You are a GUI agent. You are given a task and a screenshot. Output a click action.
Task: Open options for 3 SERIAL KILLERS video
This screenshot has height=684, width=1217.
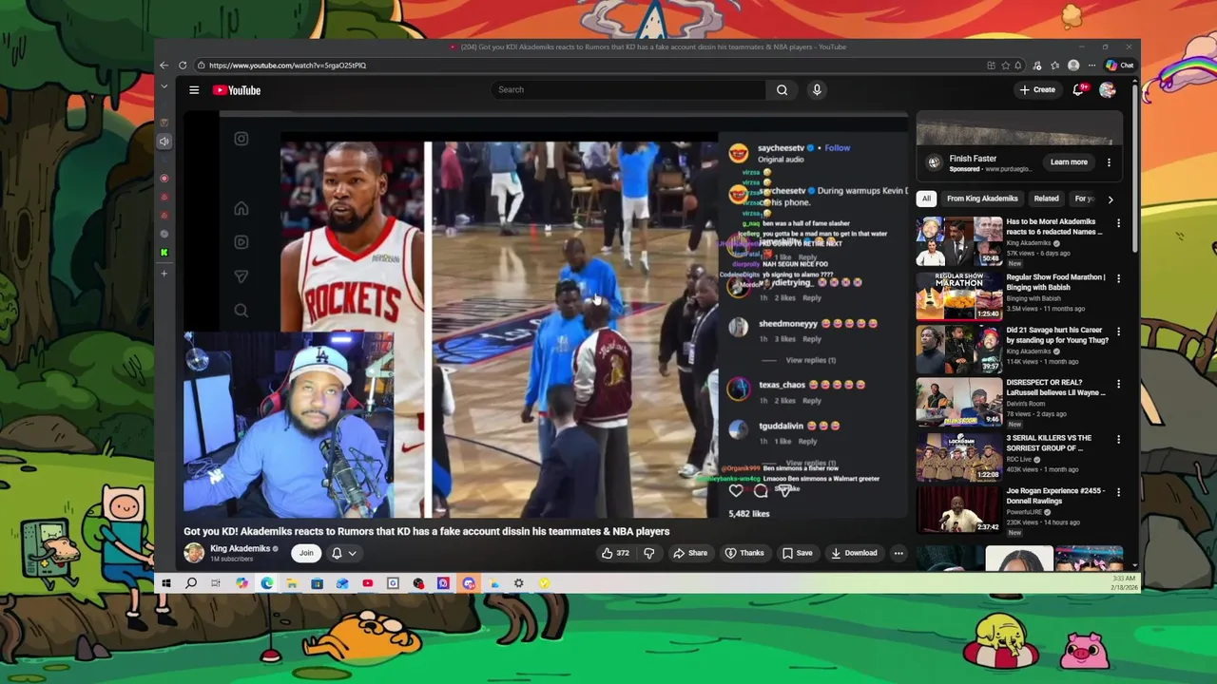1118,439
